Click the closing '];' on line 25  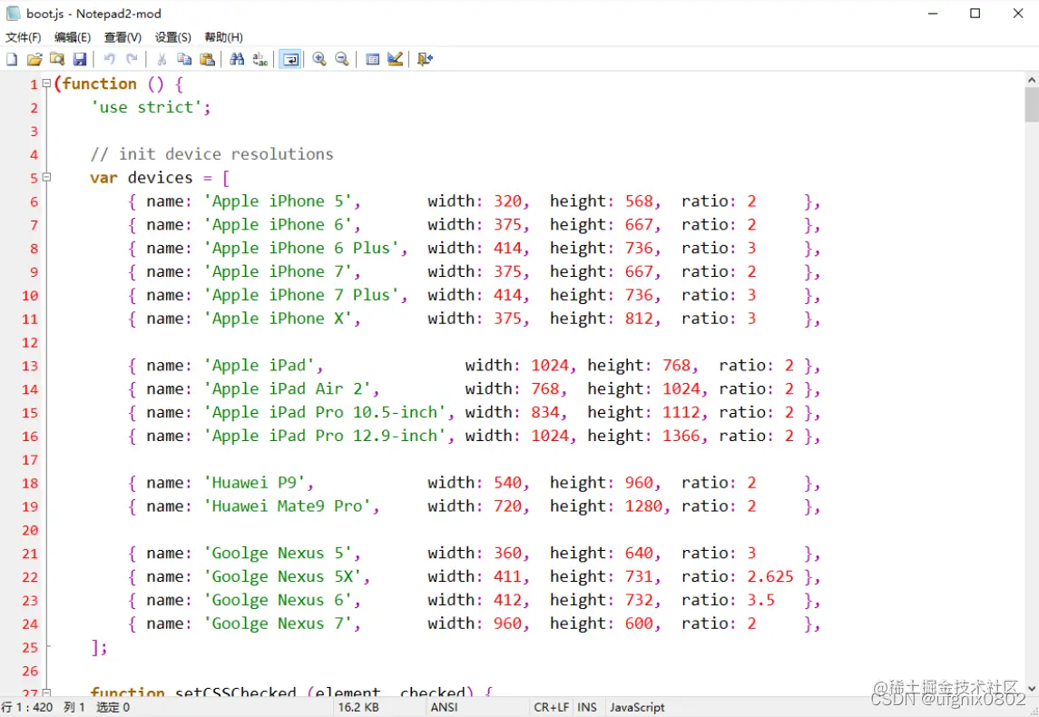click(99, 647)
